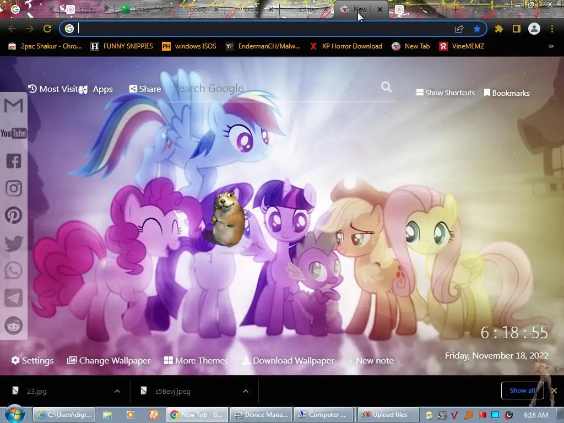Click the Share link
The image size is (564, 423).
145,89
